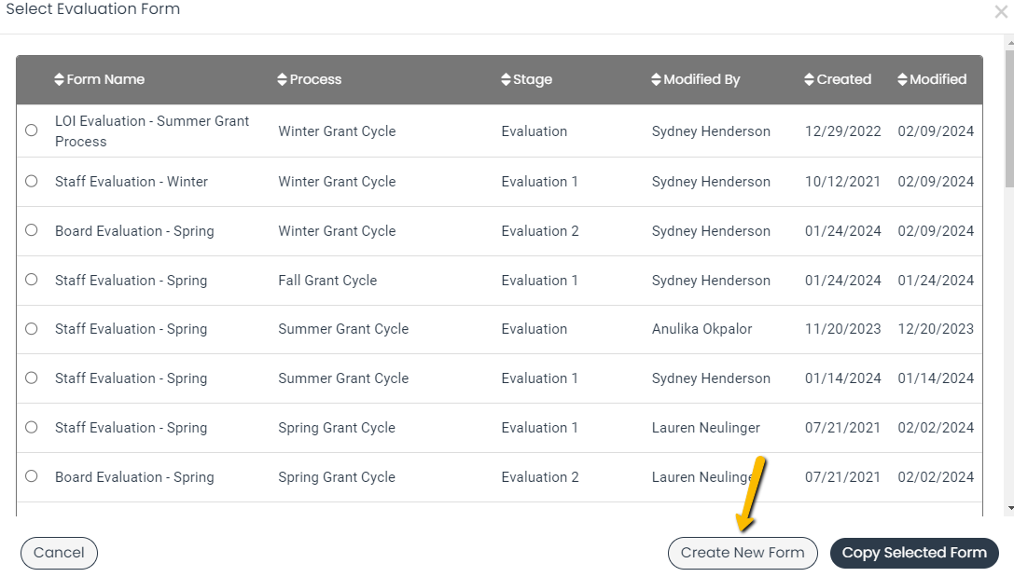
Task: Click modified date '01/24/2024'
Action: 936,281
